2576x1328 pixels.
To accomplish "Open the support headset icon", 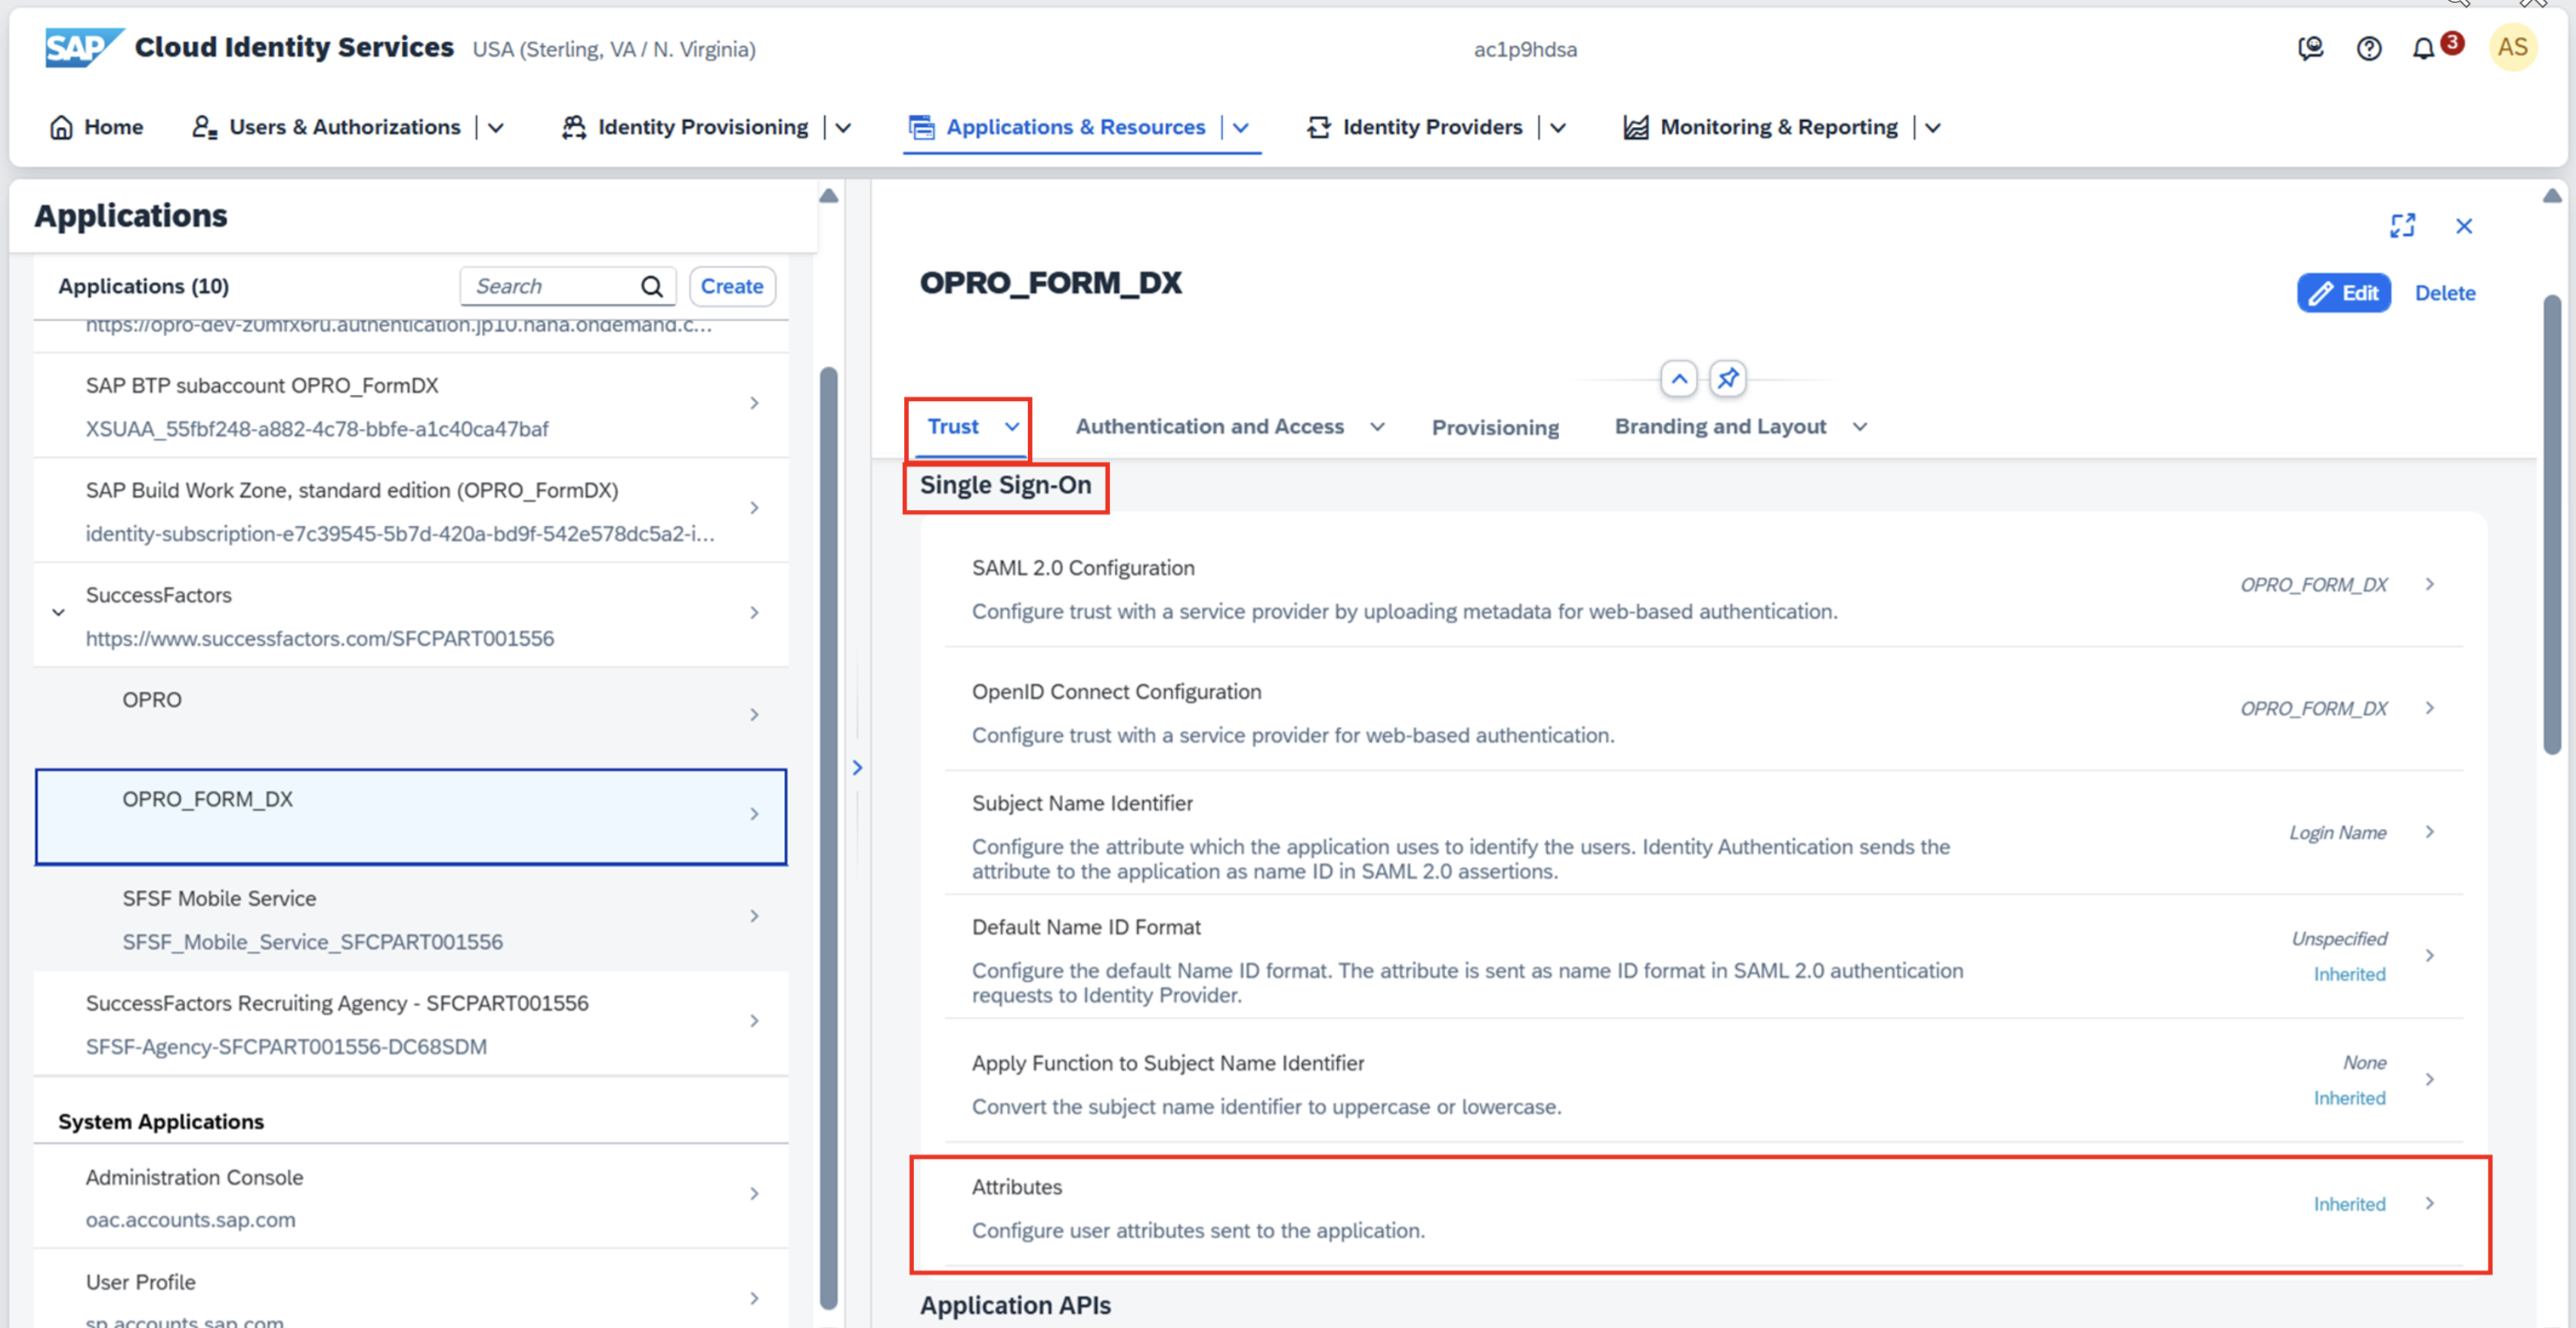I will [x=2310, y=48].
